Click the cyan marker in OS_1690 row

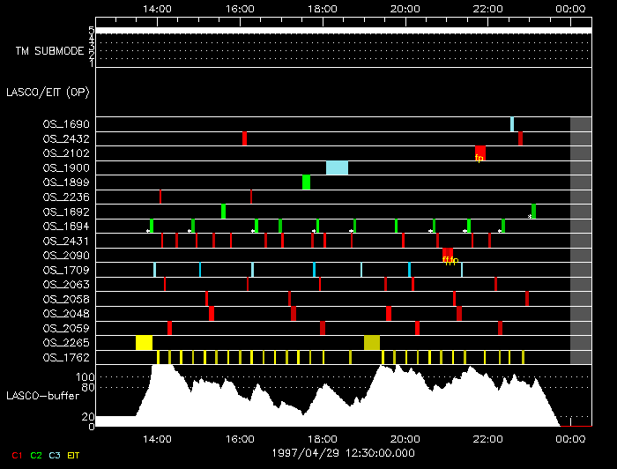pos(511,124)
